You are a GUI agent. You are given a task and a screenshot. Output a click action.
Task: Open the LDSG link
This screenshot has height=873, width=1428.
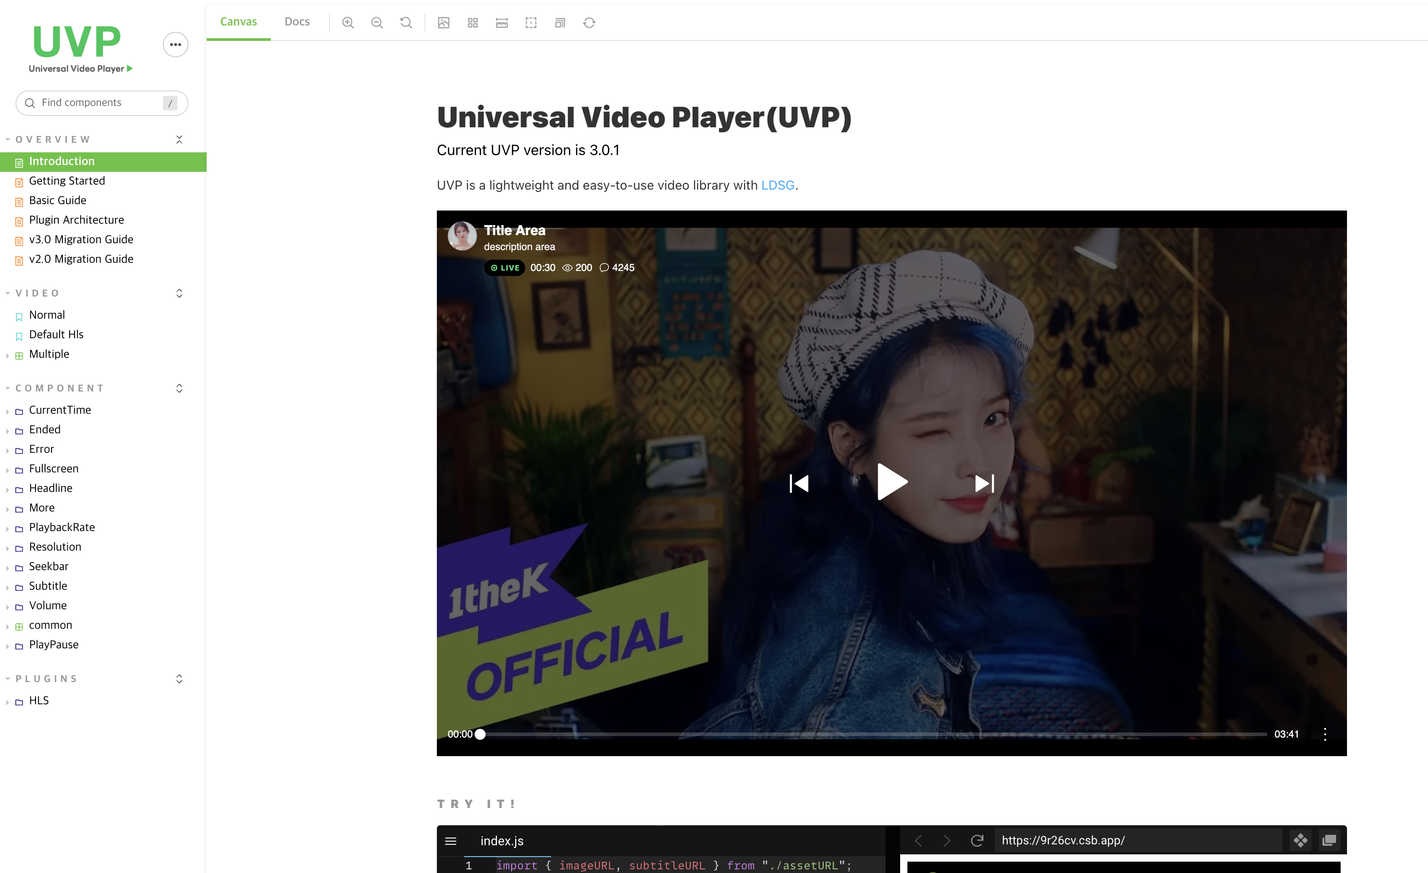pyautogui.click(x=778, y=185)
